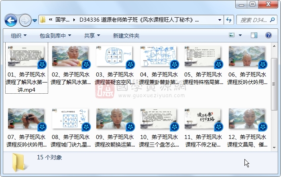Minimize the Explorer window
The height and width of the screenshot is (177, 281).
(241, 4)
